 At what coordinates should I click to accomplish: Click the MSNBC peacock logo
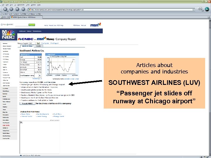[8, 35]
